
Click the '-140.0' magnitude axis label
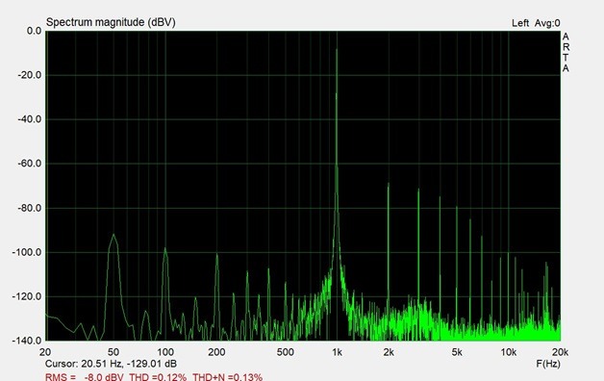point(27,341)
